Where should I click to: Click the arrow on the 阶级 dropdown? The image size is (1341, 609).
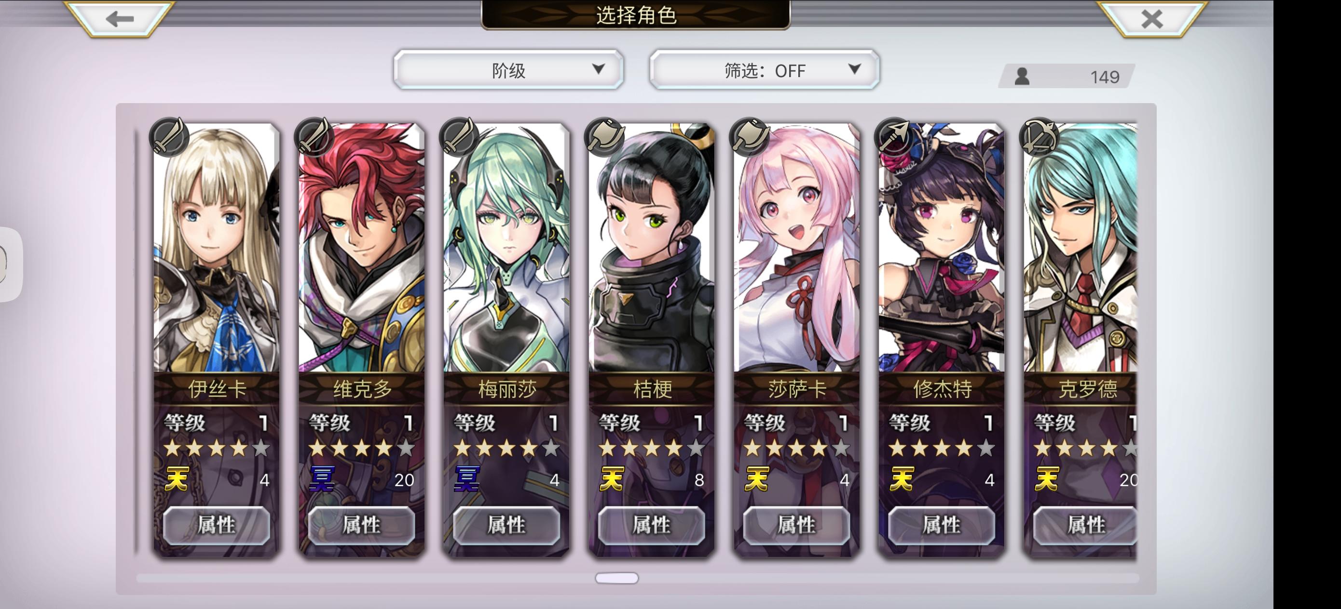[599, 68]
